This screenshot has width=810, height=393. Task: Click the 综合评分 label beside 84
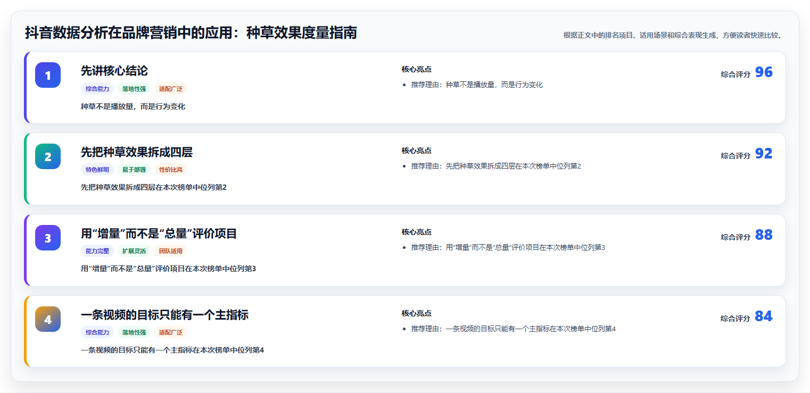click(x=735, y=319)
